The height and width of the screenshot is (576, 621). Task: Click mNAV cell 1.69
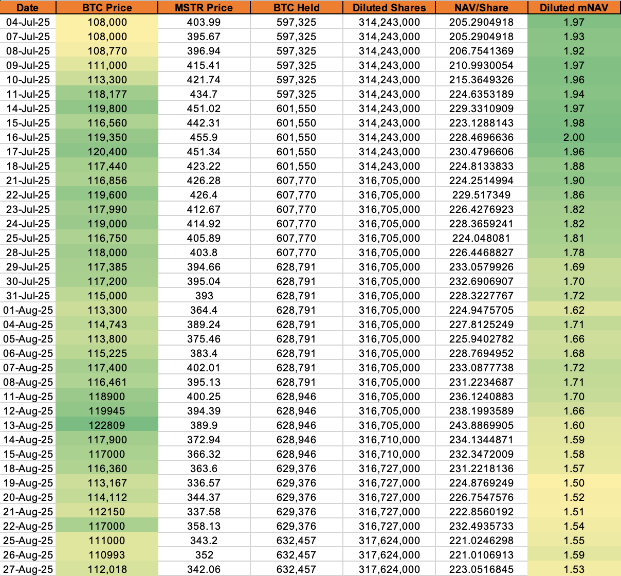(574, 267)
